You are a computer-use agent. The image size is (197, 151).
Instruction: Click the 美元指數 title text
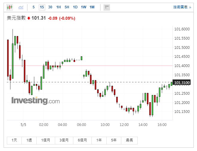pyautogui.click(x=16, y=18)
